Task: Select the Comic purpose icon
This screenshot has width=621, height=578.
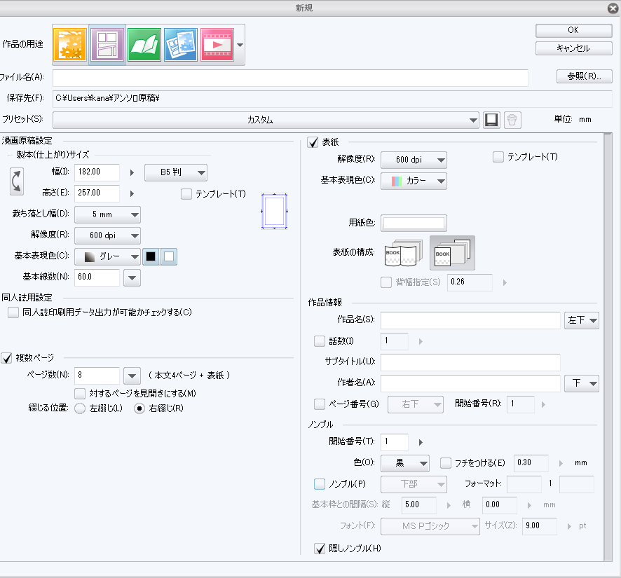Action: tap(107, 44)
